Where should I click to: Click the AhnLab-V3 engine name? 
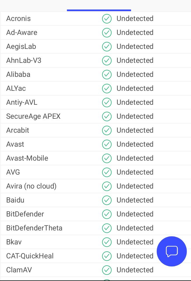pos(24,60)
